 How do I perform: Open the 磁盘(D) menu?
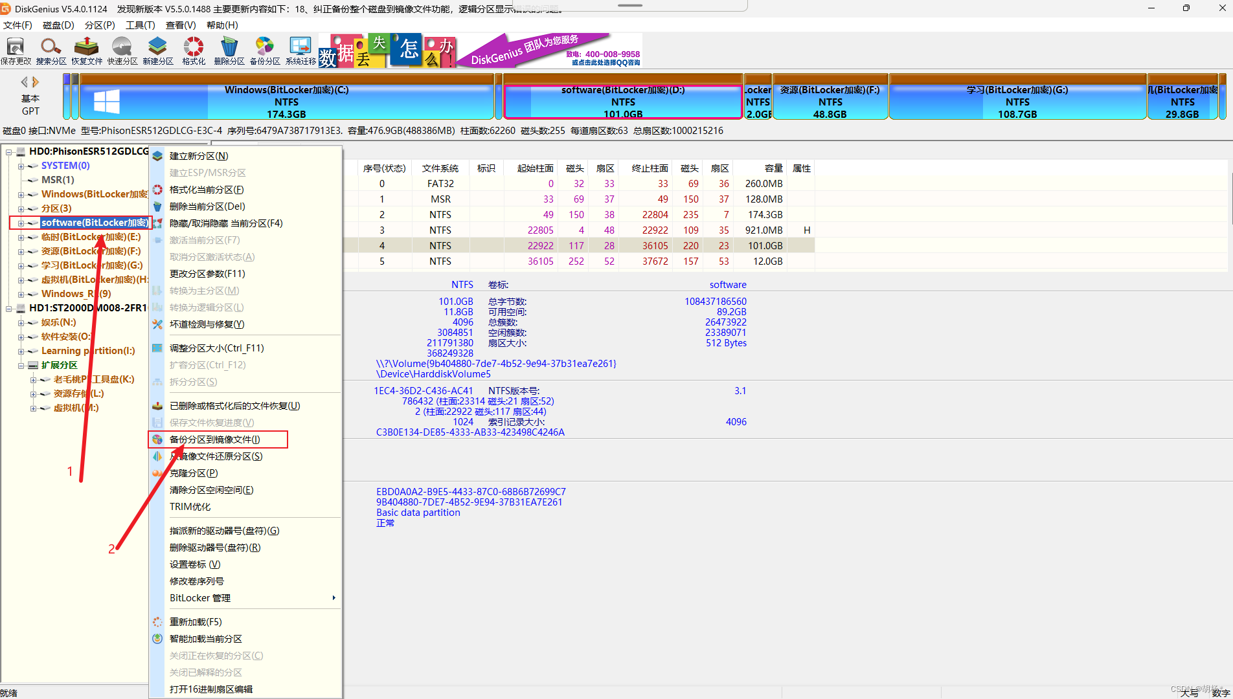pyautogui.click(x=58, y=25)
